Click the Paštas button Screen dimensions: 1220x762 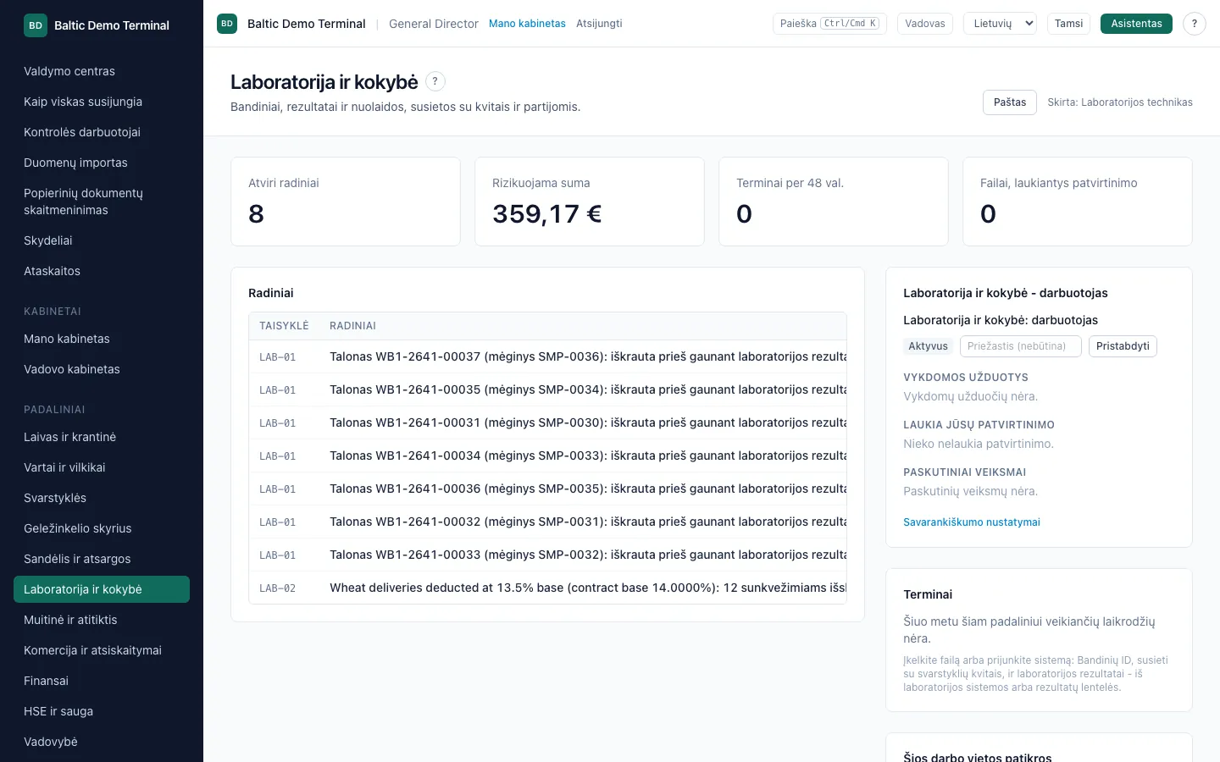click(1010, 102)
